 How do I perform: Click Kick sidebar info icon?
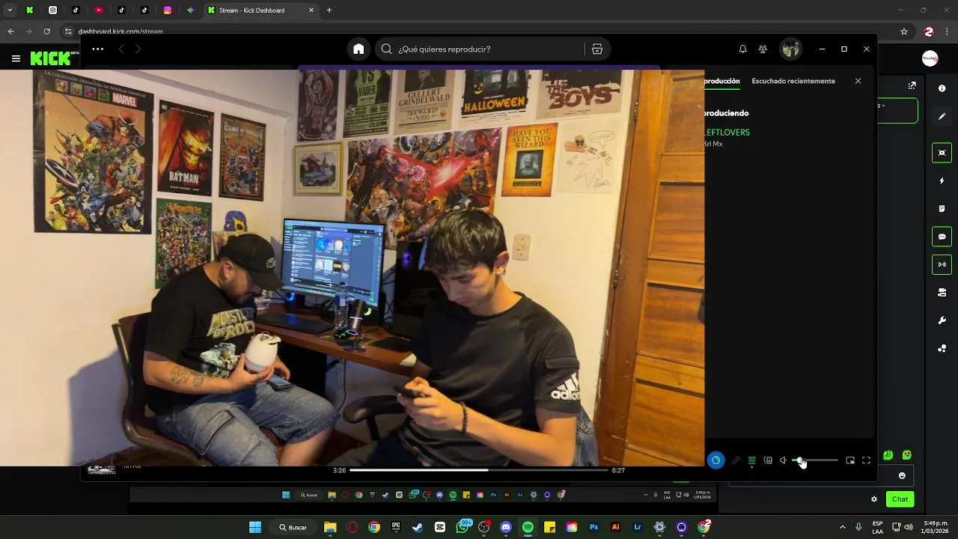coord(942,88)
